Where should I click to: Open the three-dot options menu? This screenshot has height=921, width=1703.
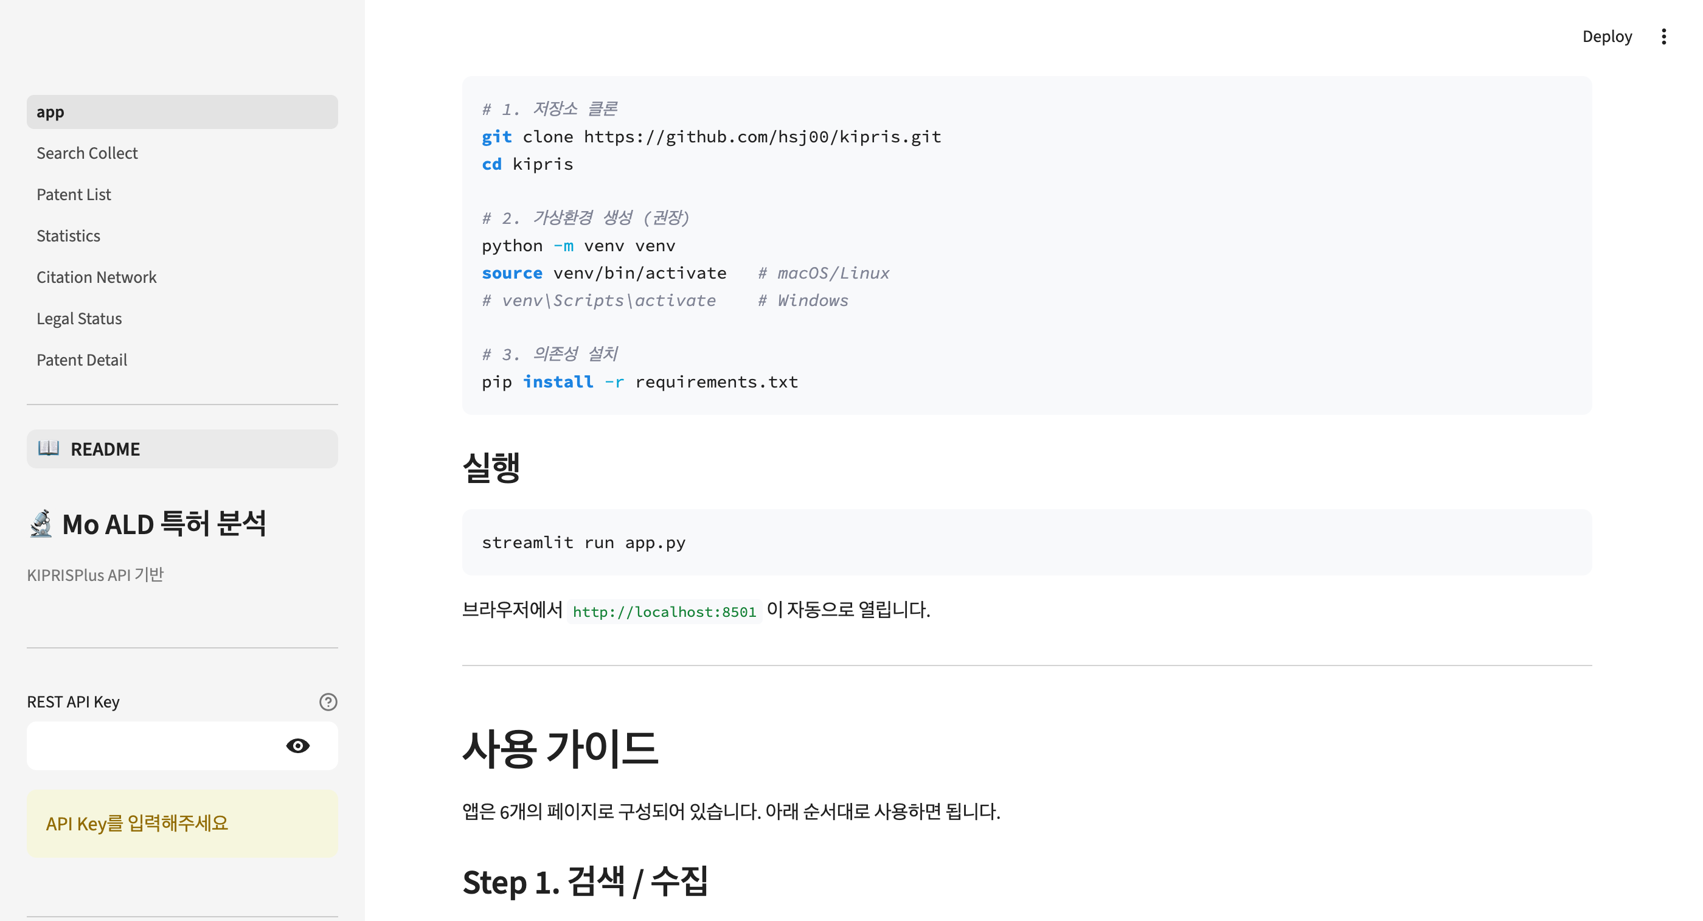(x=1665, y=36)
